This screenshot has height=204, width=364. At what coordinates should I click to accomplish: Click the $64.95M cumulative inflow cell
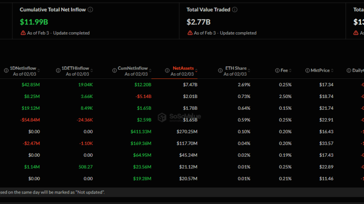tap(142, 155)
